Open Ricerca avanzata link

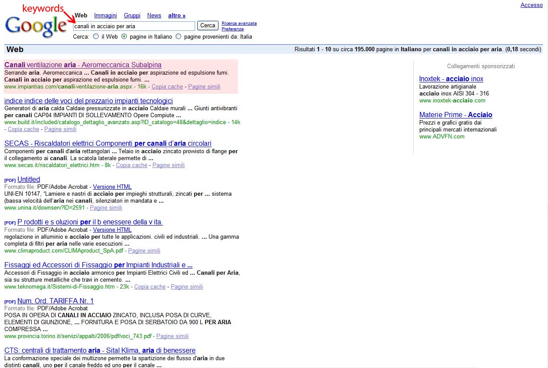pos(239,23)
